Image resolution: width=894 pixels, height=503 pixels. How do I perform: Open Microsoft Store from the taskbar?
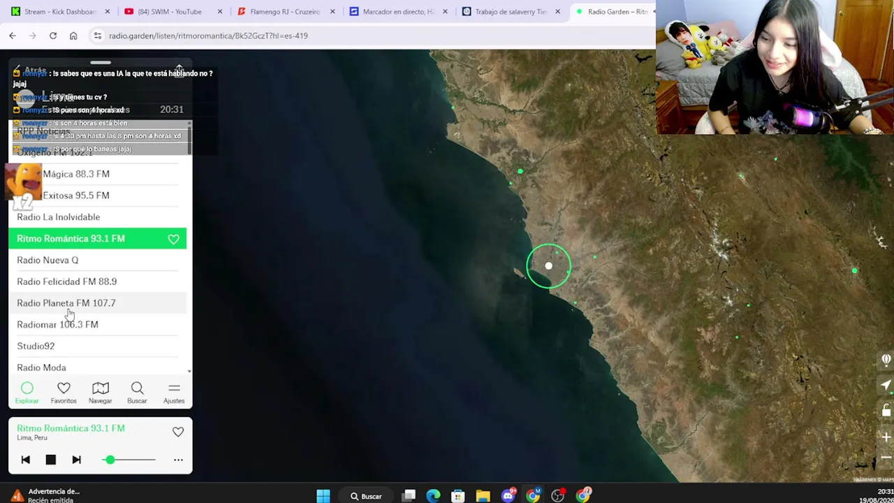[x=458, y=496]
